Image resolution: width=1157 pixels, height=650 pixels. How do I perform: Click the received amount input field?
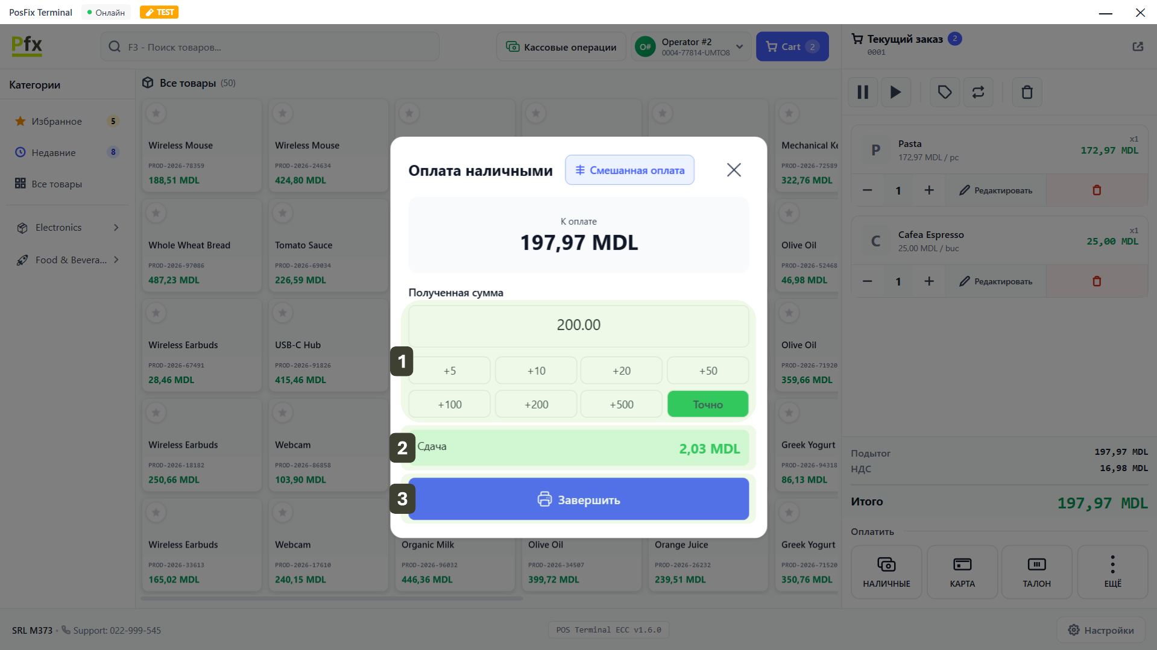click(x=578, y=325)
